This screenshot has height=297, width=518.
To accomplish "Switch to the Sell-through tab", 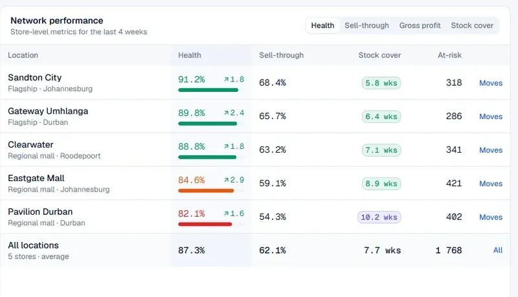I will click(x=366, y=25).
